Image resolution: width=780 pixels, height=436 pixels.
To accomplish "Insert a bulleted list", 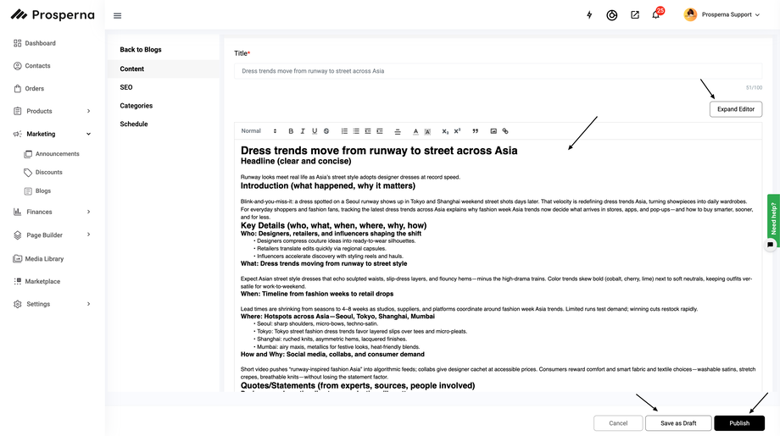I will (356, 131).
